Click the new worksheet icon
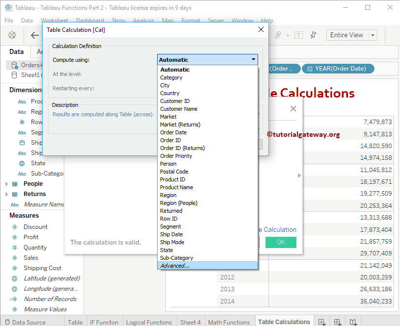This screenshot has height=326, width=400. (322, 322)
